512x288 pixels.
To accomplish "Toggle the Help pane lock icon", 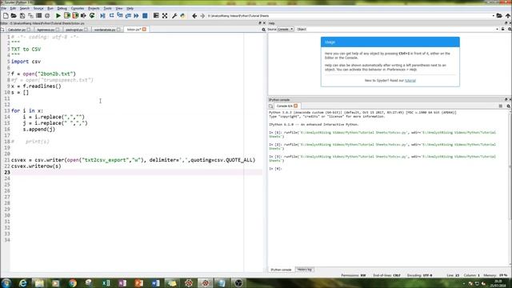I will (503, 29).
